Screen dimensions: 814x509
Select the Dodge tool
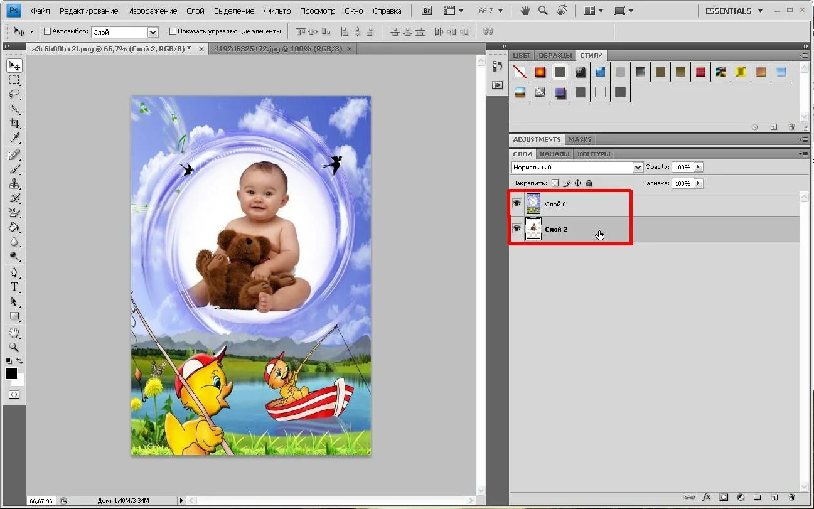tap(14, 256)
